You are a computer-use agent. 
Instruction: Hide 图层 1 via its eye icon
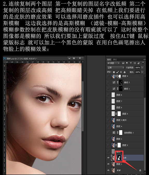(x=108, y=164)
